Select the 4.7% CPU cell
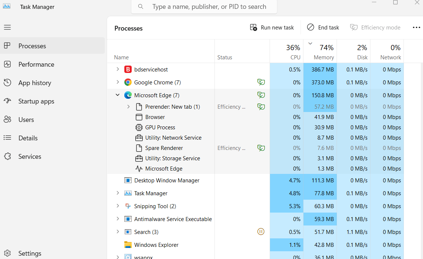The height and width of the screenshot is (259, 423). pos(287,181)
